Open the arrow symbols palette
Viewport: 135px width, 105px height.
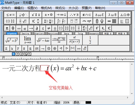(x=61, y=15)
